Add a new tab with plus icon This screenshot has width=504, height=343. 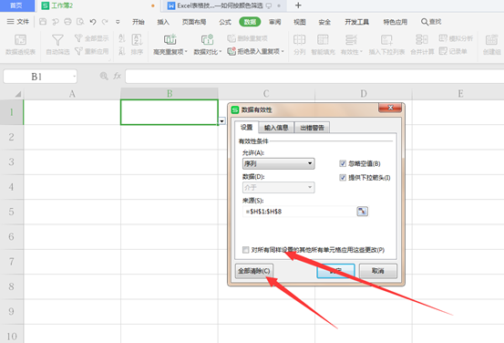(x=298, y=5)
